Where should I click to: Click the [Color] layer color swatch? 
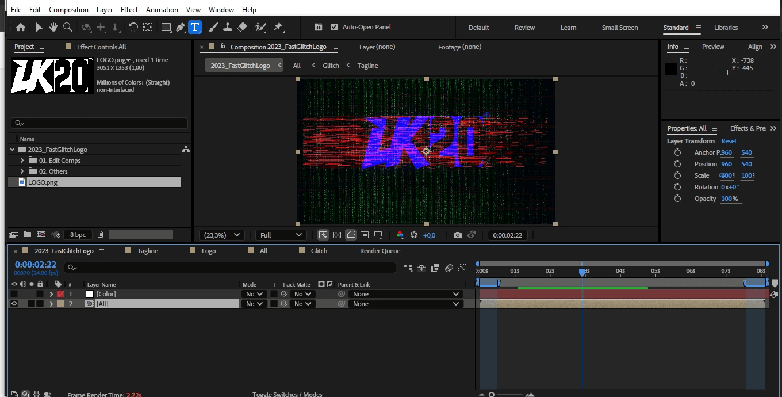click(60, 294)
